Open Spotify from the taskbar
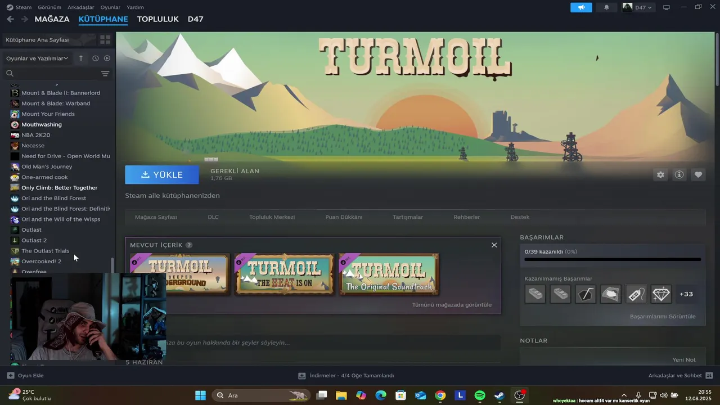The height and width of the screenshot is (405, 720). (x=480, y=395)
